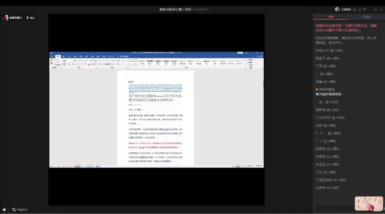The height and width of the screenshot is (214, 385).
Task: Open the hamburger main menu in title bar
Action: [x=365, y=10]
